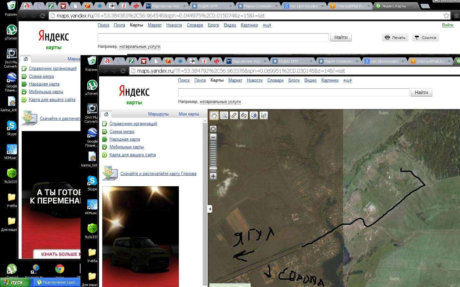Open Мобильные карты link in the front window
Image resolution: width=460 pixels, height=287 pixels.
click(x=126, y=147)
